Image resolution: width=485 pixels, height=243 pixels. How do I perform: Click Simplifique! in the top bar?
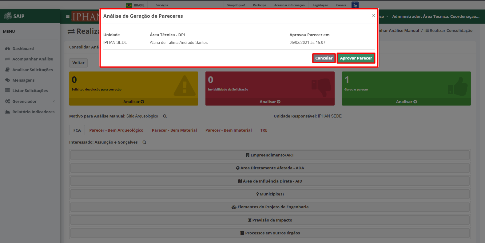pos(236,5)
